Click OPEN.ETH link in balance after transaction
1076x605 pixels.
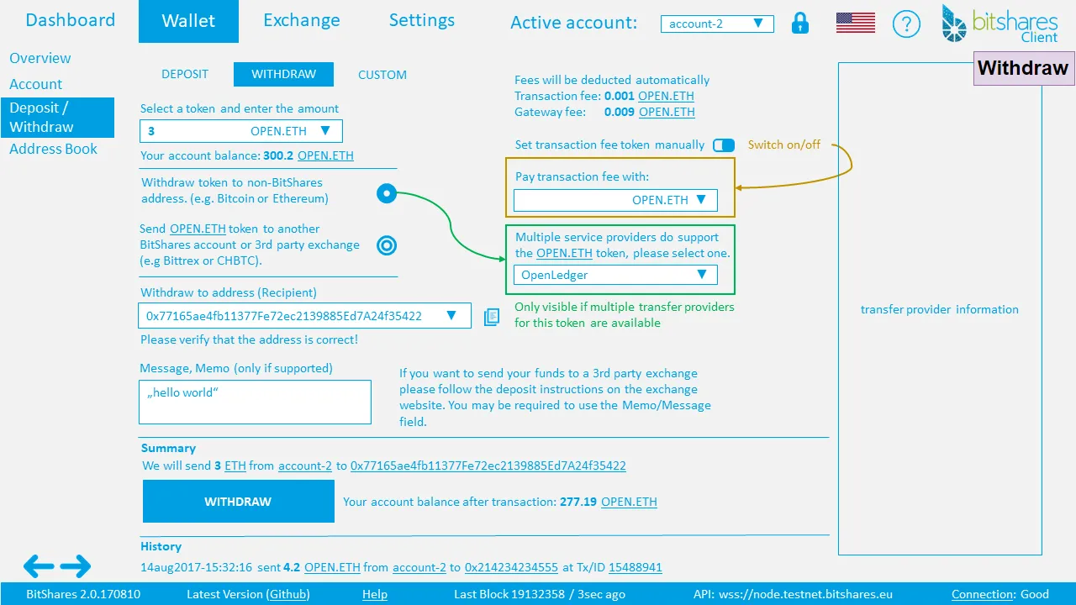coord(629,502)
